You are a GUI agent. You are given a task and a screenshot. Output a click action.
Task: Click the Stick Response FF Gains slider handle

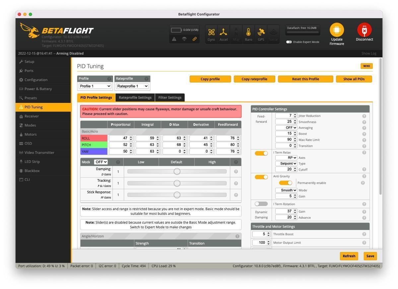click(177, 195)
